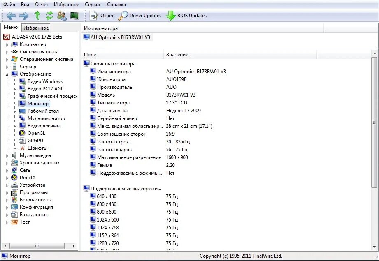The image size is (379, 261).
Task: Open the Вид menu
Action: click(25, 5)
